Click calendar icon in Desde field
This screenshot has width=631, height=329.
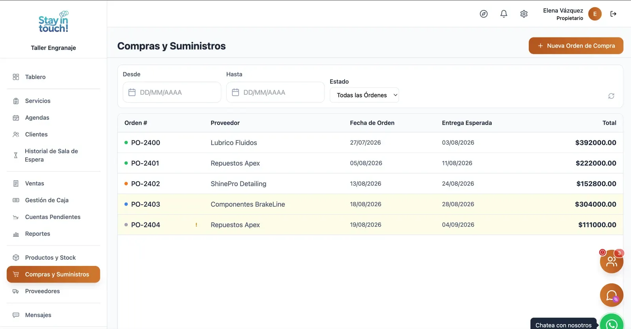click(132, 92)
